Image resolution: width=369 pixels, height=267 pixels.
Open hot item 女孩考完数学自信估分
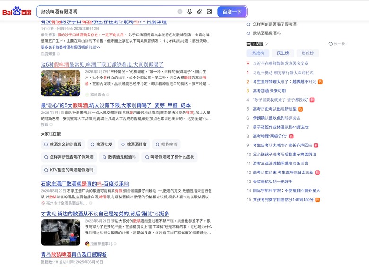[x=283, y=200]
